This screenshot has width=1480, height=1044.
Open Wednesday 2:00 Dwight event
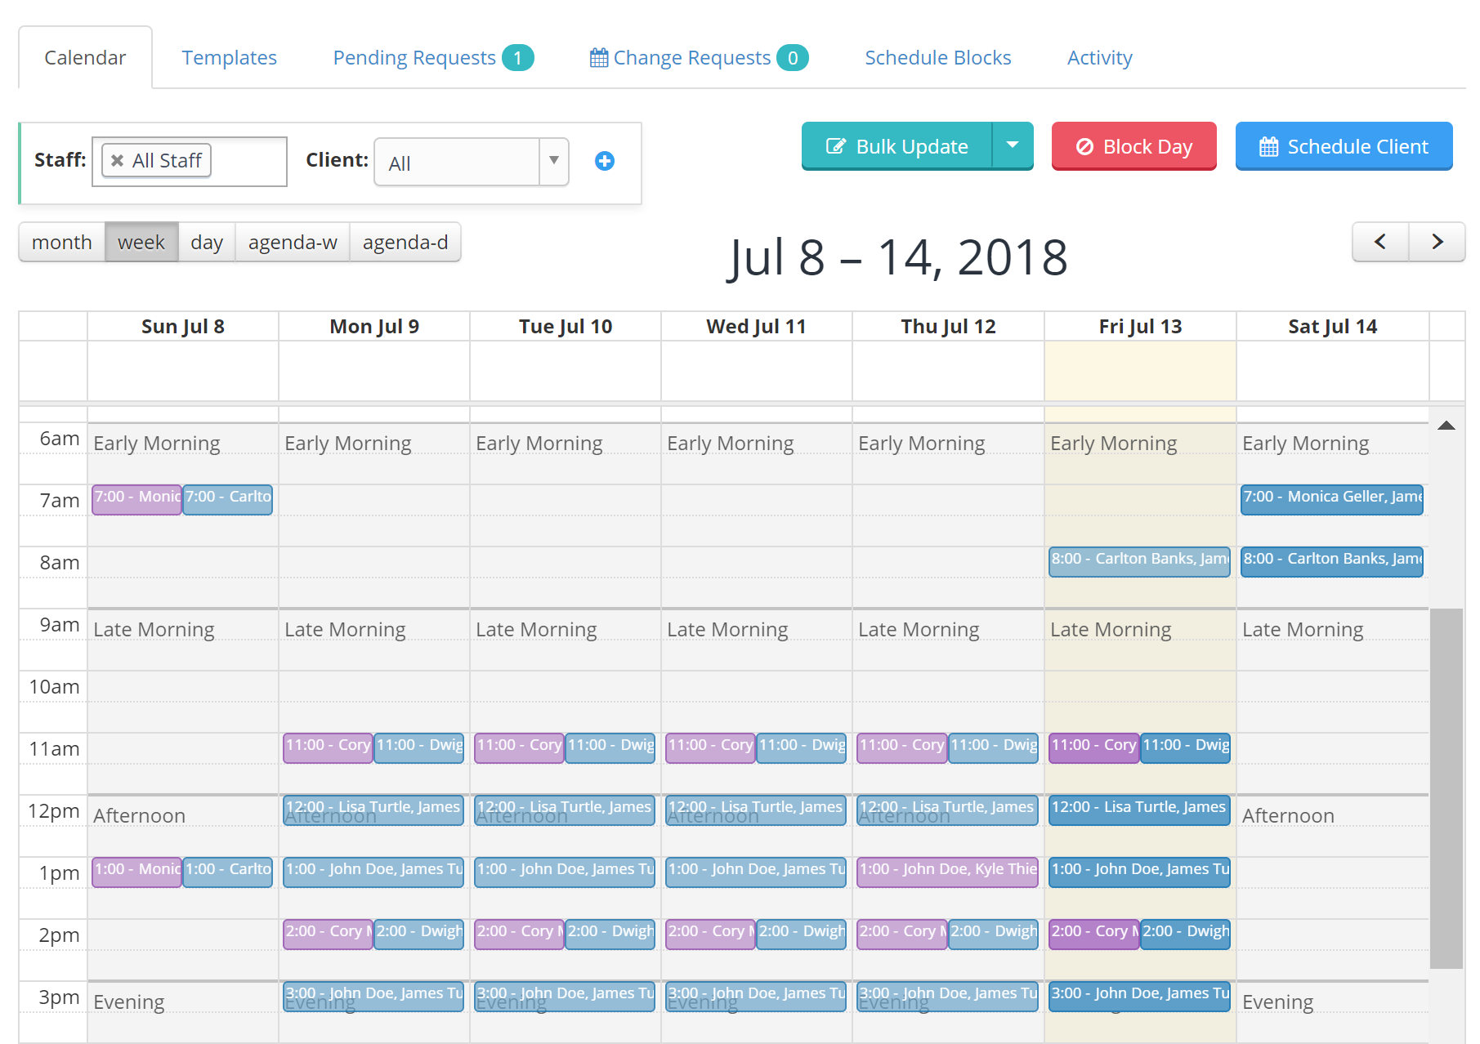[801, 934]
